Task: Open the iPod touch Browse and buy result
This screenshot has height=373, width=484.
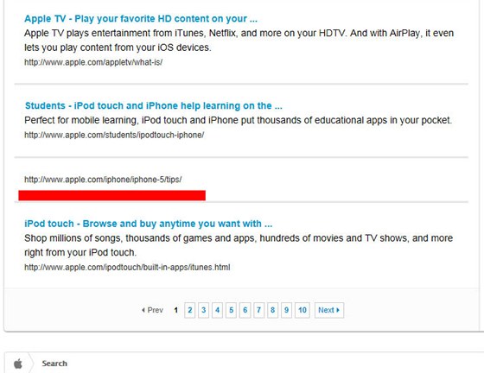Action: 148,224
